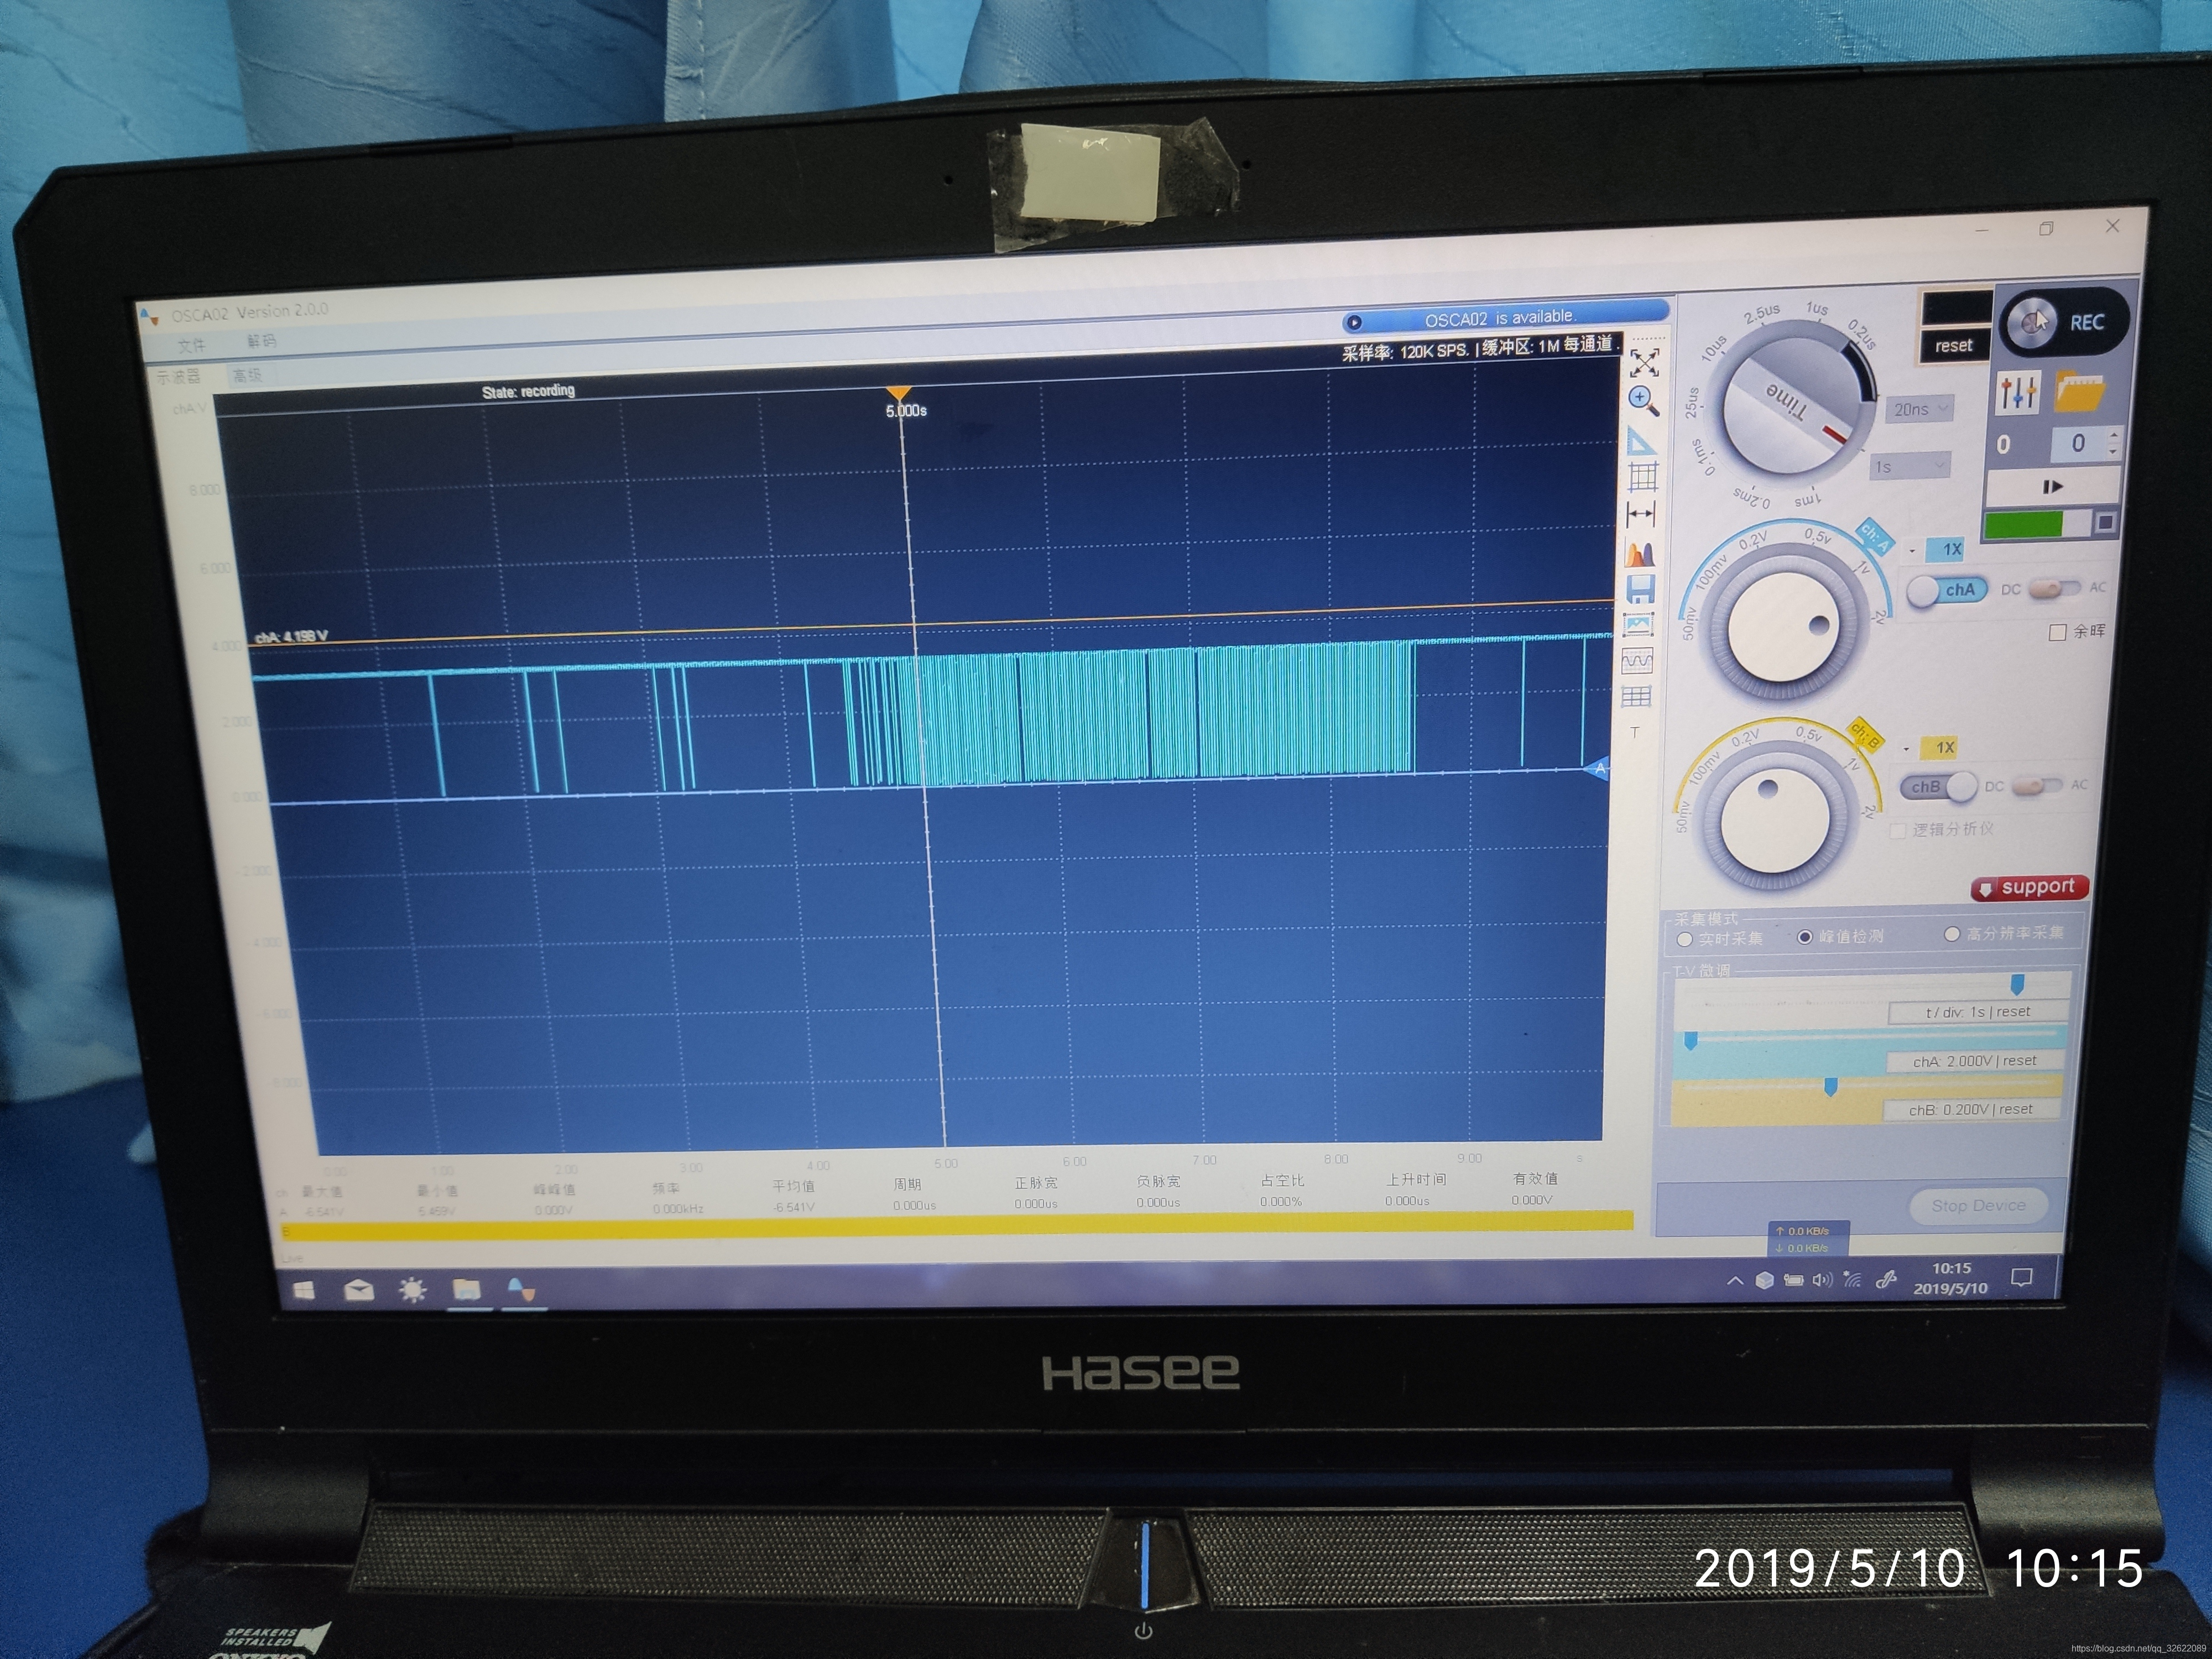Image resolution: width=2212 pixels, height=1659 pixels.
Task: Enable the 余晖 persistence checkbox
Action: coord(2057,632)
